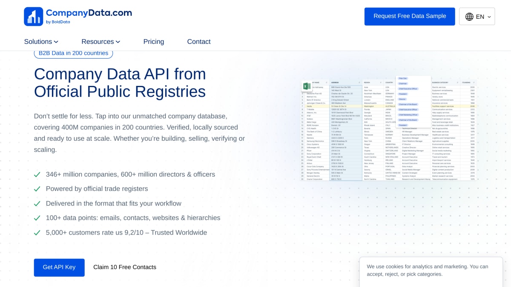Click checkmark beside 100+ data points

click(x=37, y=218)
